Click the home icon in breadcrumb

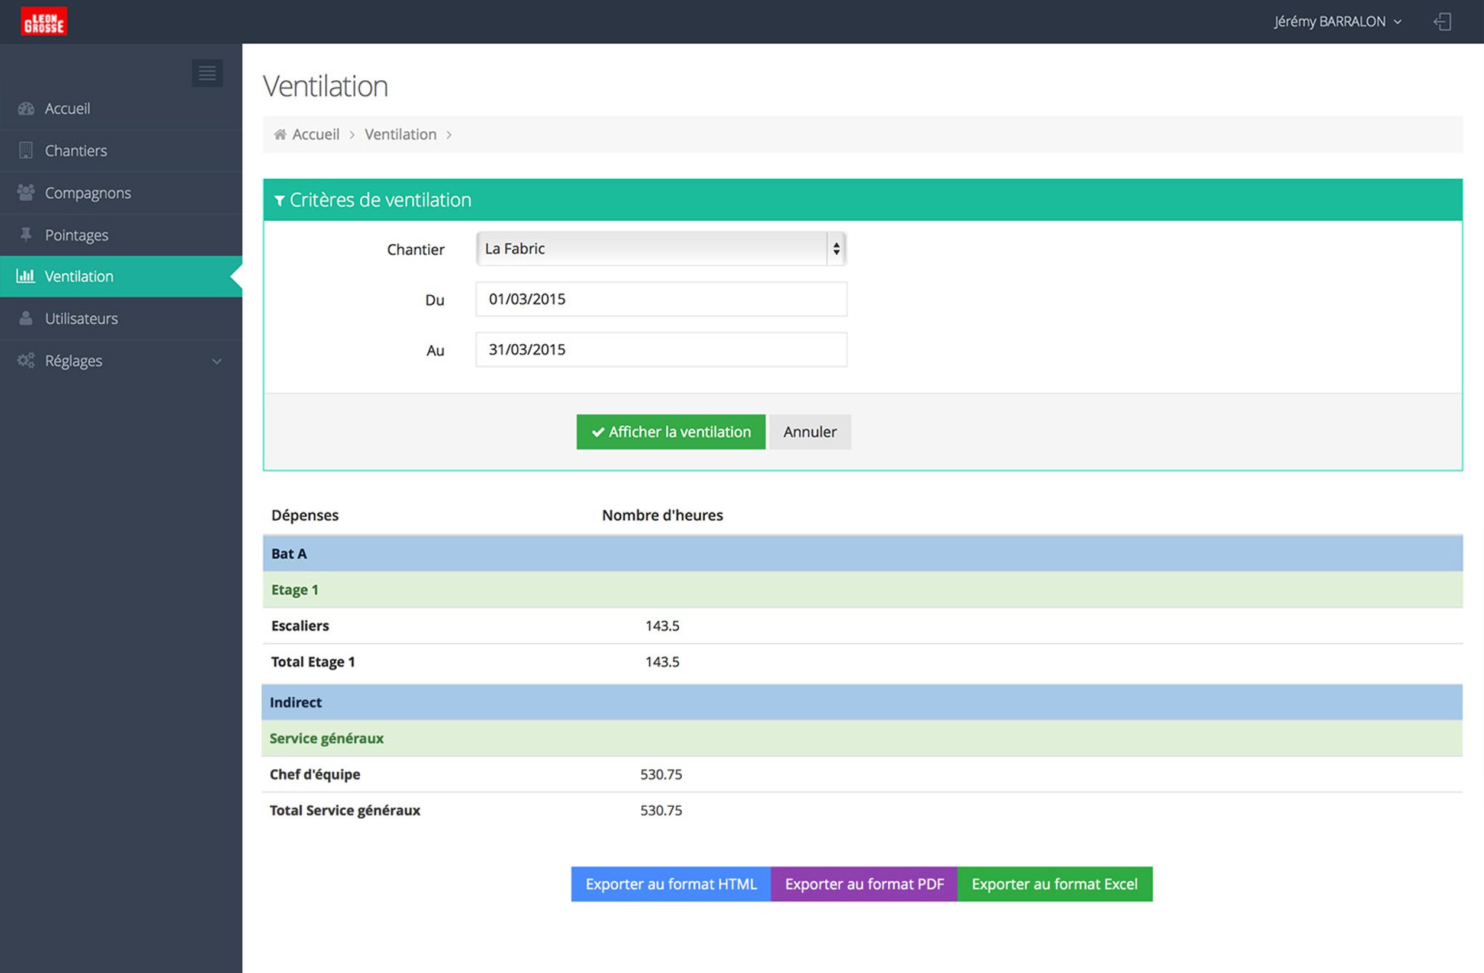(x=280, y=134)
